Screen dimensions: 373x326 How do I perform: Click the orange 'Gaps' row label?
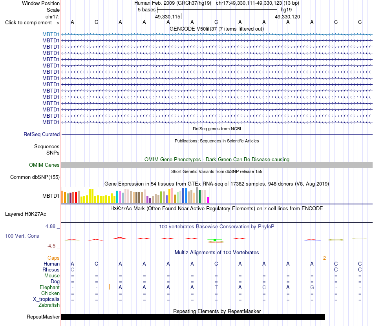pyautogui.click(x=53, y=258)
